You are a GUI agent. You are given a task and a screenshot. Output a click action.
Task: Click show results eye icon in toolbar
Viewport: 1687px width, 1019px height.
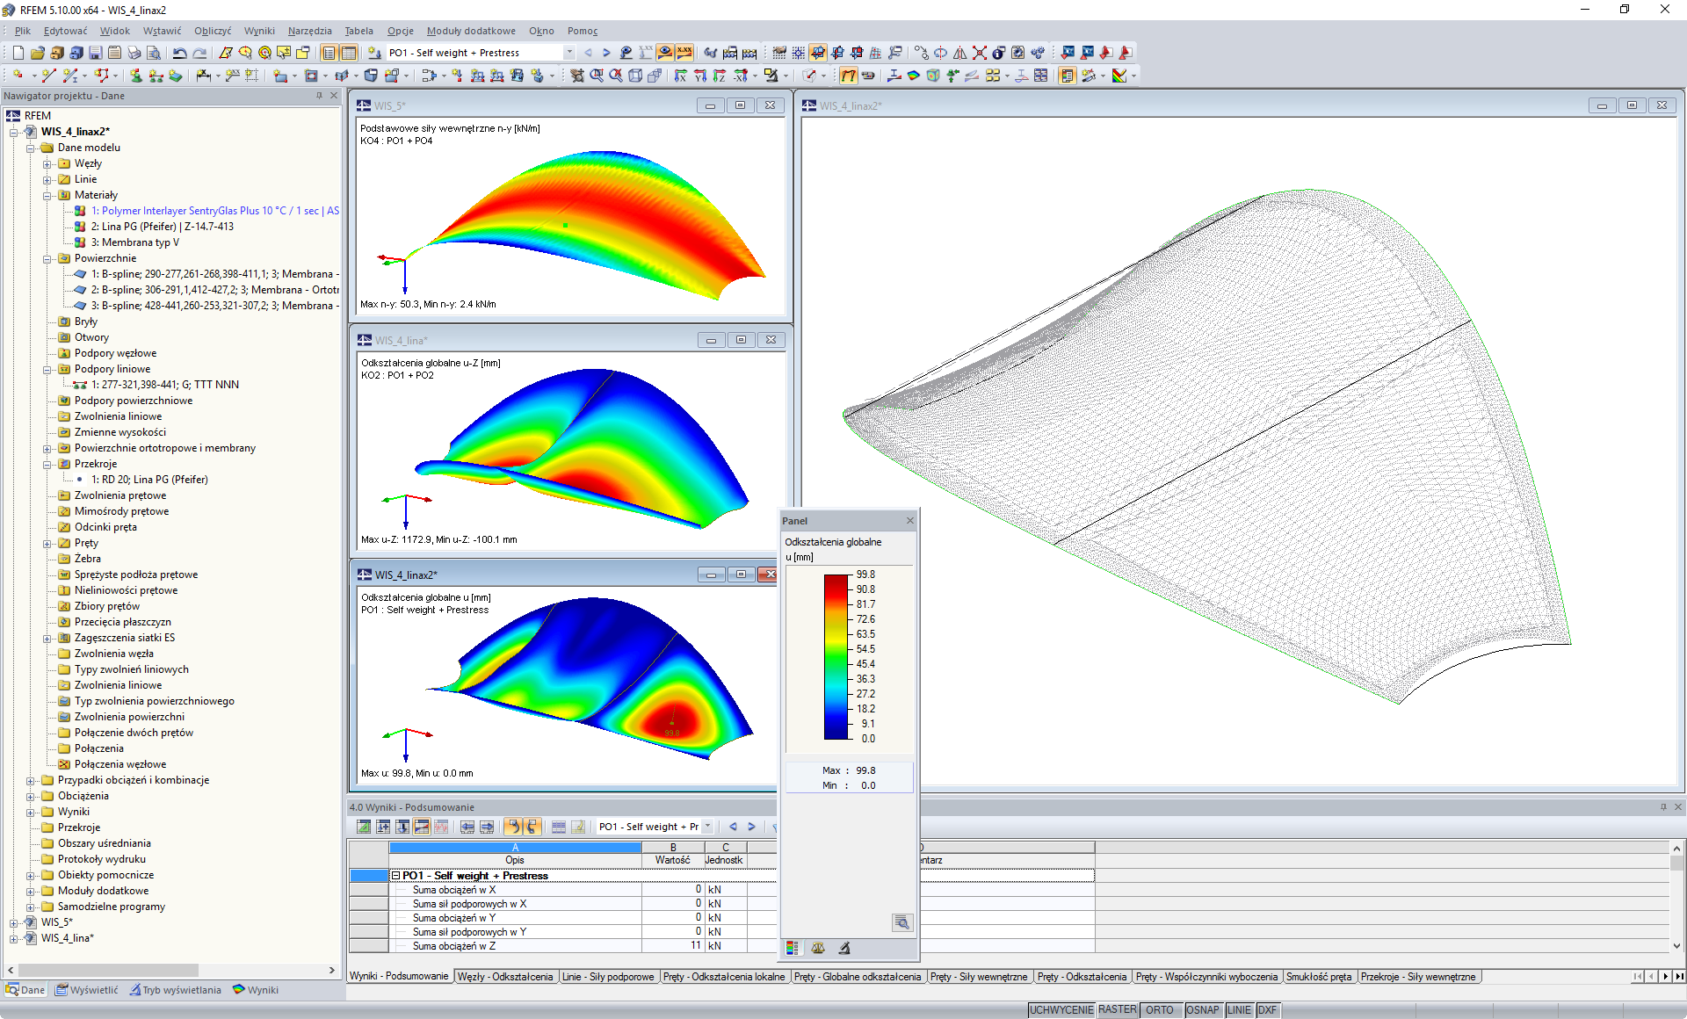(x=665, y=53)
